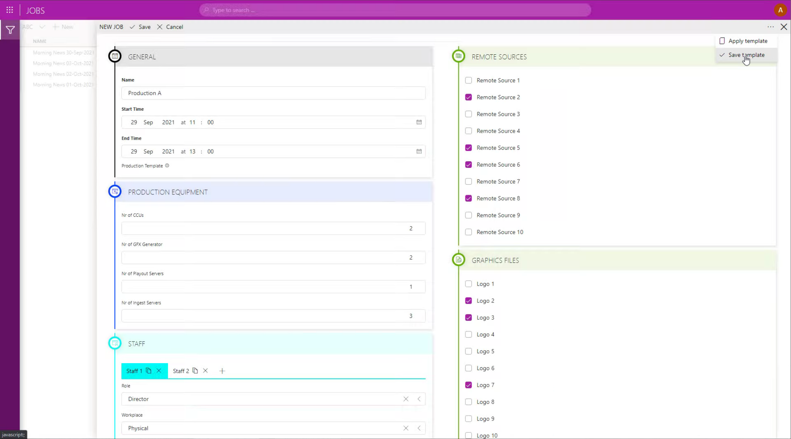
Task: Uncheck Logo 7 graphics file
Action: pos(468,385)
